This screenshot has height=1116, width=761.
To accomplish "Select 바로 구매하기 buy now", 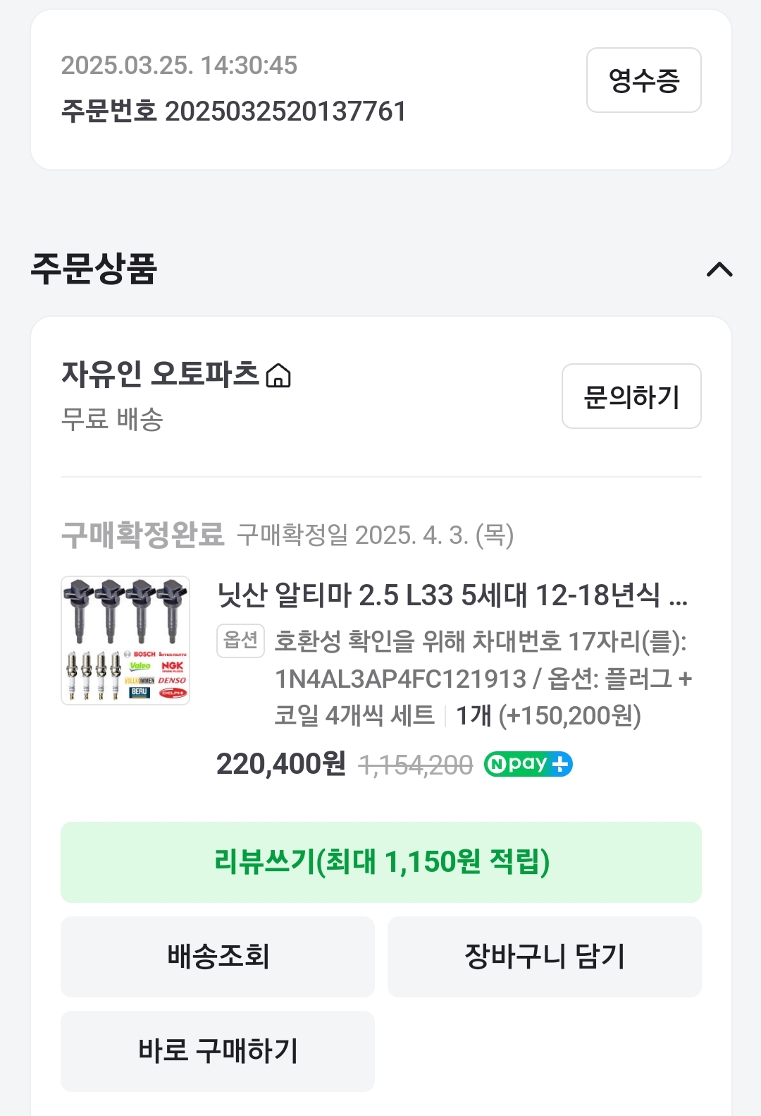I will [x=218, y=1051].
